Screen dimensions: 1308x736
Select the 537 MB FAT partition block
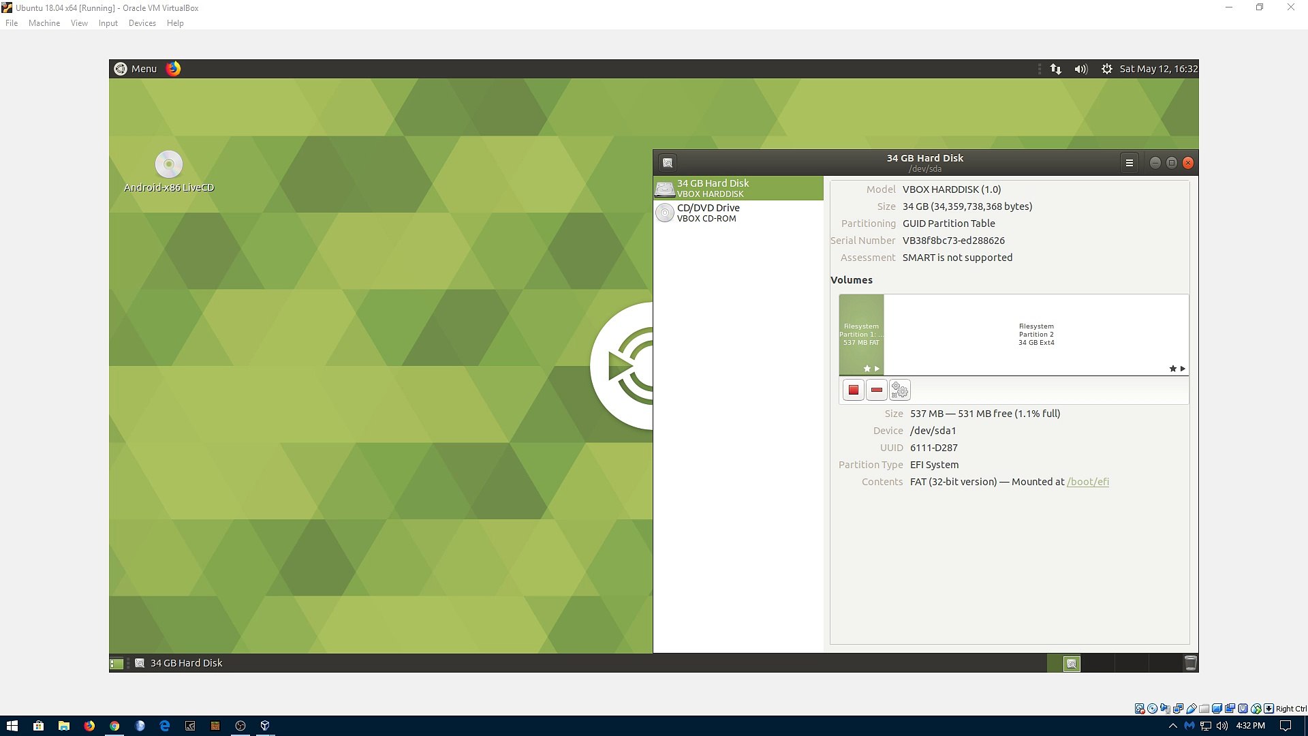[x=861, y=334]
